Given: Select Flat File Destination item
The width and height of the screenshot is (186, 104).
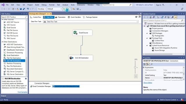Looking at the screenshot, I should pyautogui.click(x=14, y=58).
